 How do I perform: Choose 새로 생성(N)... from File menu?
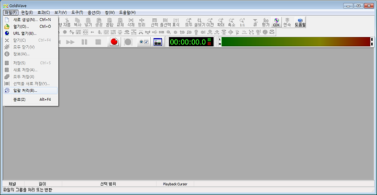(x=31, y=20)
